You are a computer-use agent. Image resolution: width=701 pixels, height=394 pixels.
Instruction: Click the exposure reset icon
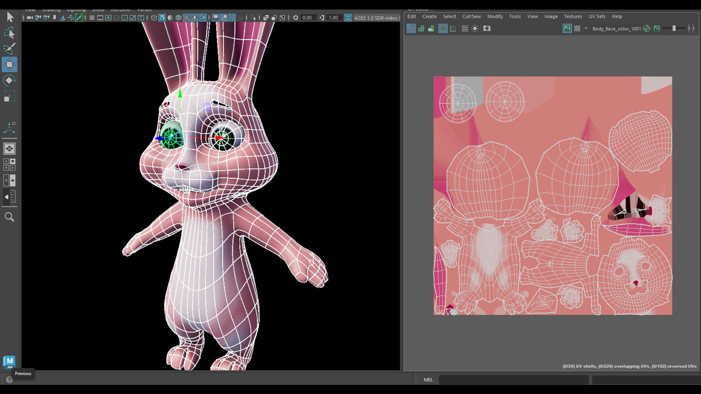tap(295, 18)
